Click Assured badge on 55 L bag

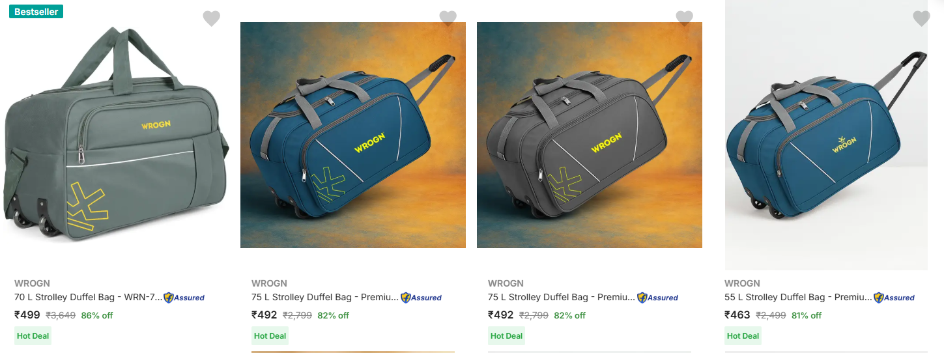(x=894, y=298)
